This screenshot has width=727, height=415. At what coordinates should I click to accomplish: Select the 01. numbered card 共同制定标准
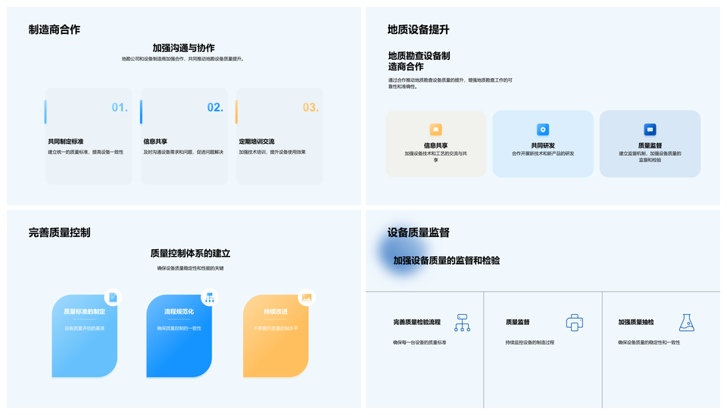tap(88, 136)
